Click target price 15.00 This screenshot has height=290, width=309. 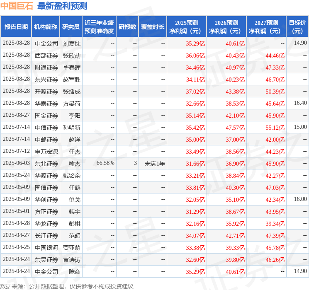point(300,127)
